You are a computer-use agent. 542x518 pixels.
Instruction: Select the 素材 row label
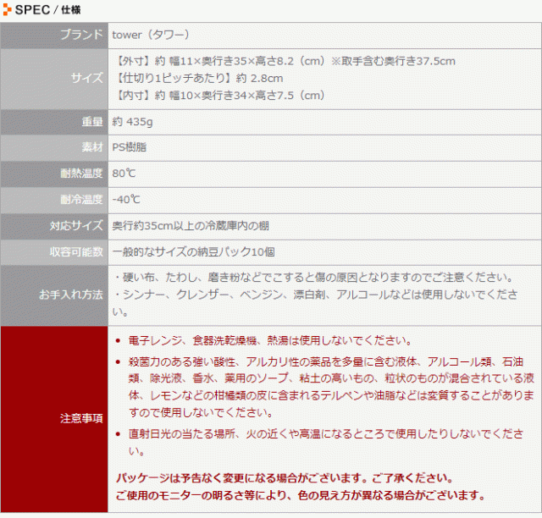click(x=92, y=147)
